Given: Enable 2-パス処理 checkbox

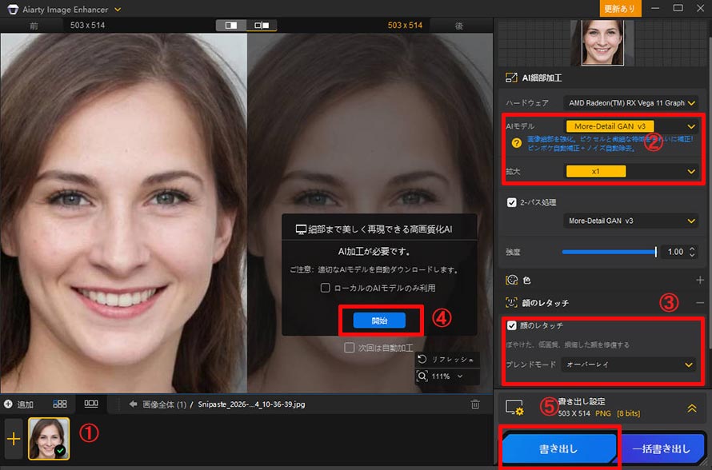Looking at the screenshot, I should [x=513, y=202].
